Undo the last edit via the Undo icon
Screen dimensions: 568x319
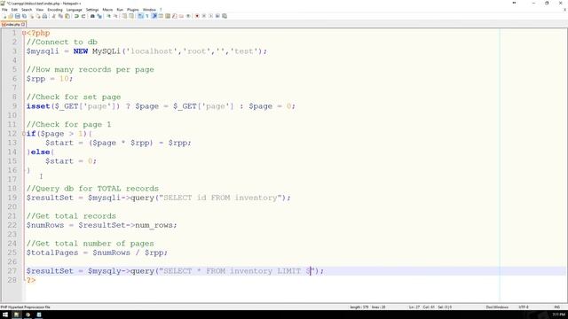point(76,16)
